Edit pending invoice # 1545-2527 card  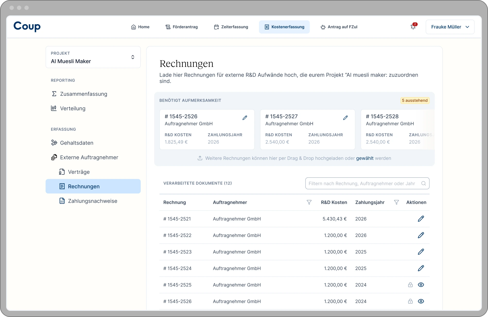[345, 118]
